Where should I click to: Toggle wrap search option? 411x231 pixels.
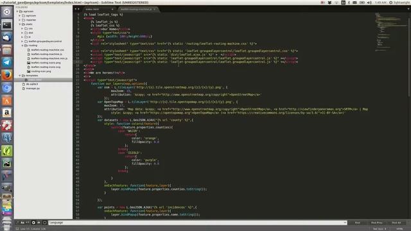[33, 223]
